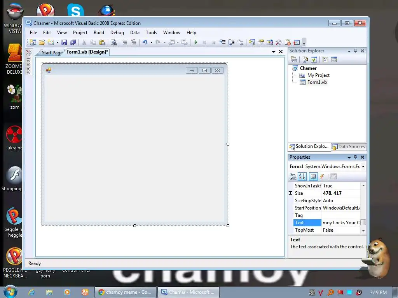
Task: Click the Add New Item toolbar icon
Action: tap(51, 42)
